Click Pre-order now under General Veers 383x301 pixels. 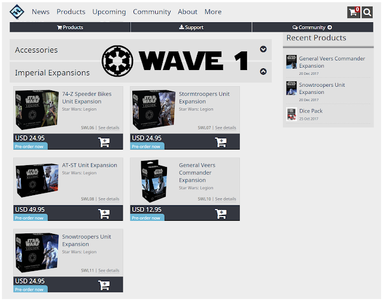(147, 218)
